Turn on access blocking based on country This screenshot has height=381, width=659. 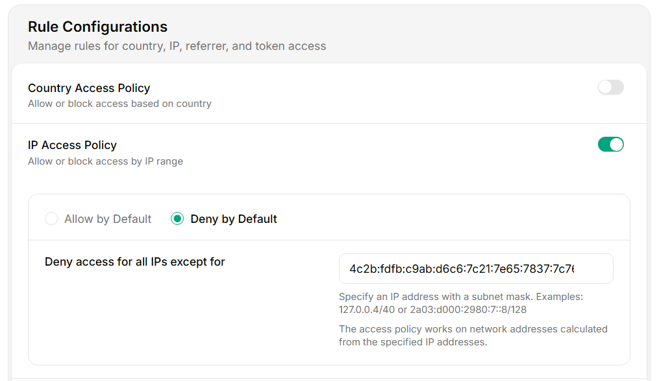pyautogui.click(x=610, y=86)
